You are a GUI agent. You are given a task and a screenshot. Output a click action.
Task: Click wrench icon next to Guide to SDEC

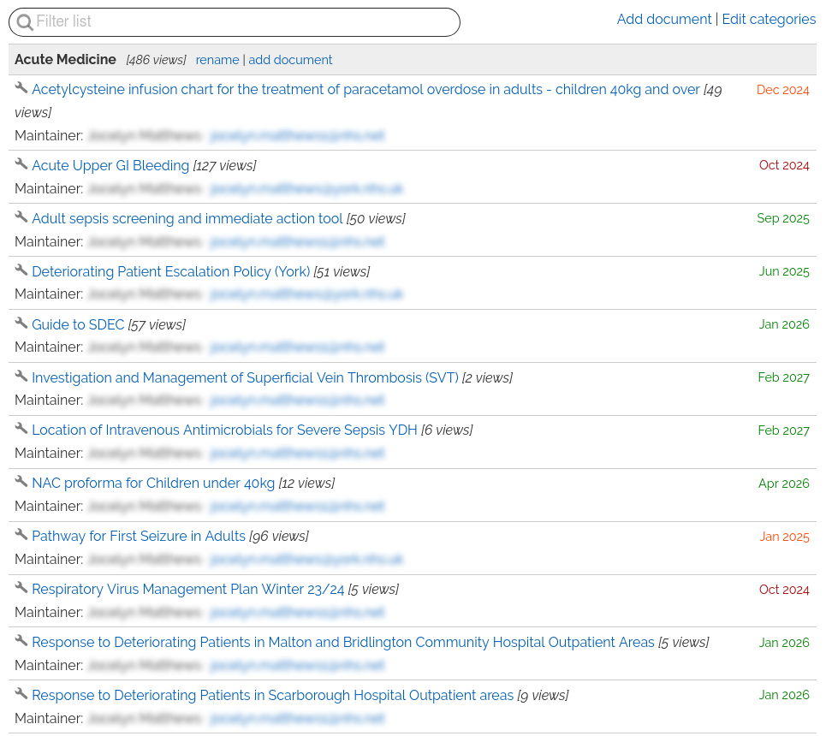click(x=21, y=323)
